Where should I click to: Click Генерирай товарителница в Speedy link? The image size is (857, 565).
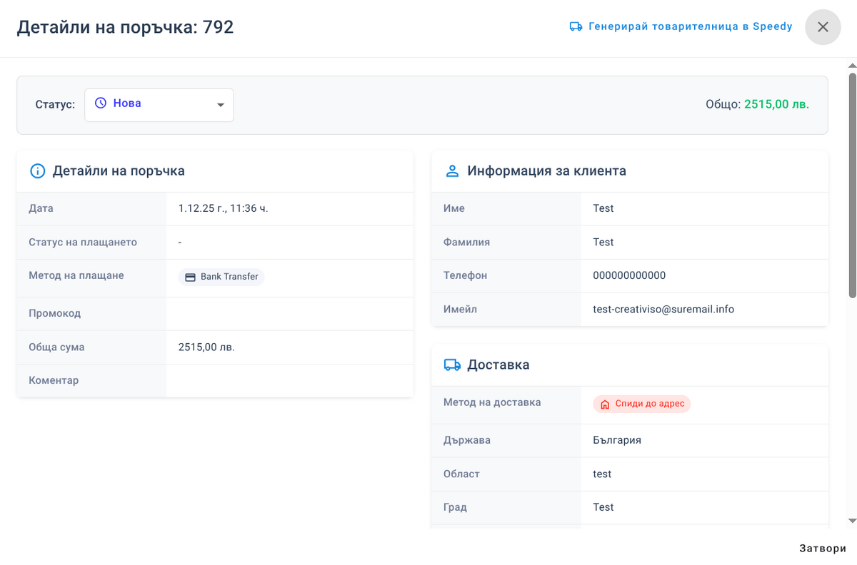pyautogui.click(x=681, y=26)
